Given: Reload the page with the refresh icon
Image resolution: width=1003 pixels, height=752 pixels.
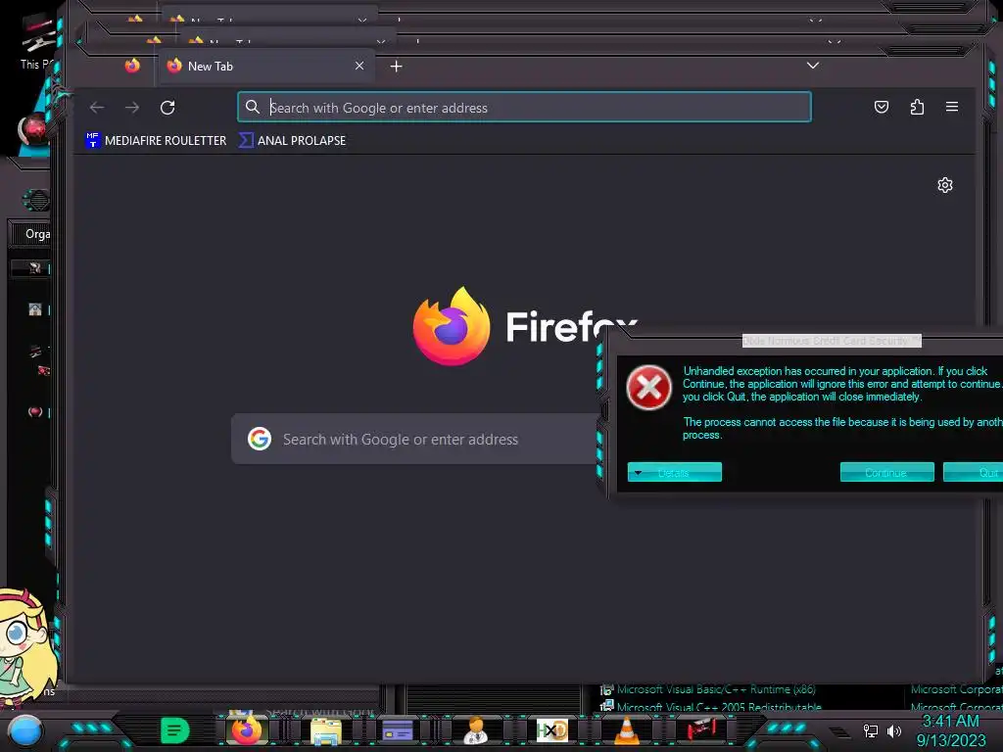Looking at the screenshot, I should pos(167,108).
